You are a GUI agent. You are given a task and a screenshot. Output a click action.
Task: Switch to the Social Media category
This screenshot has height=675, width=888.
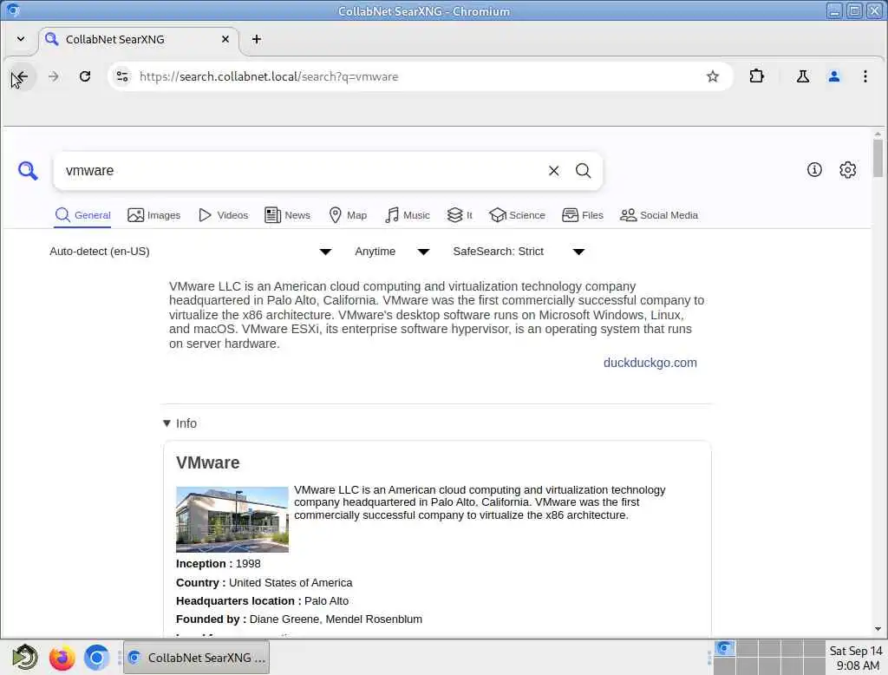(x=659, y=215)
